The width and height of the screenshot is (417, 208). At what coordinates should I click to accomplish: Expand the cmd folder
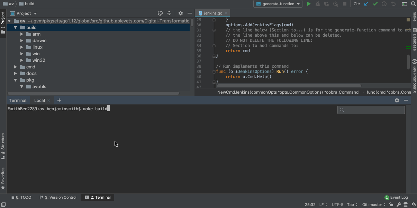pyautogui.click(x=16, y=67)
